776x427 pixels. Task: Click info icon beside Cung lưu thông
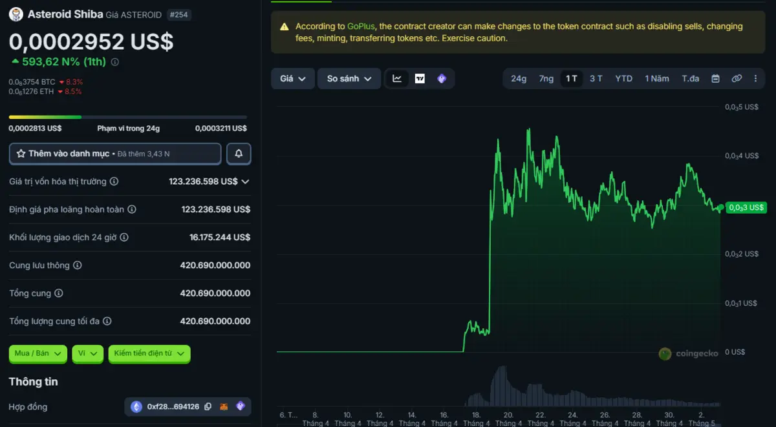(78, 266)
